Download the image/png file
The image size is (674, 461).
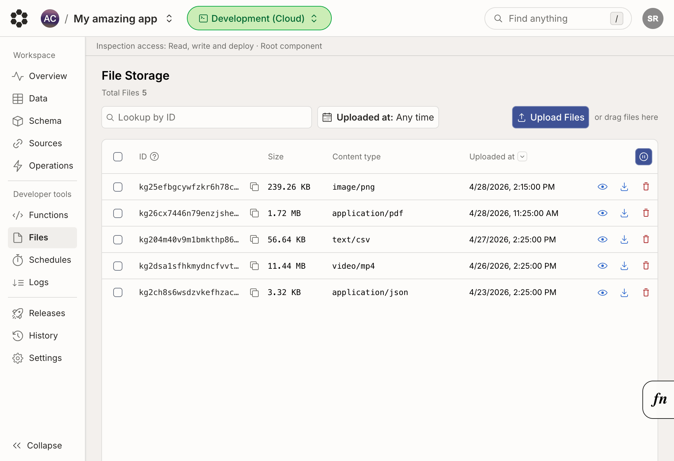tap(624, 187)
